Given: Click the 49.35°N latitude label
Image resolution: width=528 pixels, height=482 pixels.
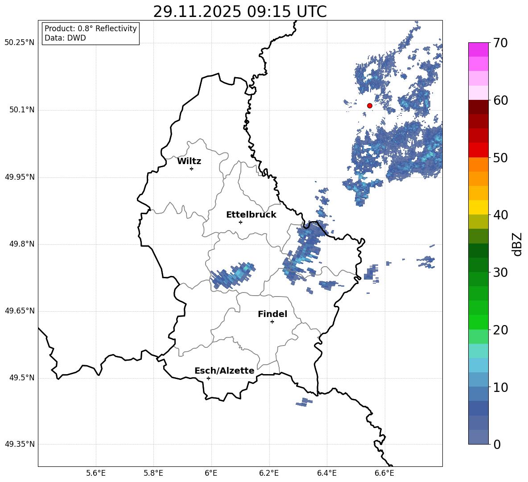Looking at the screenshot, I should [x=20, y=444].
